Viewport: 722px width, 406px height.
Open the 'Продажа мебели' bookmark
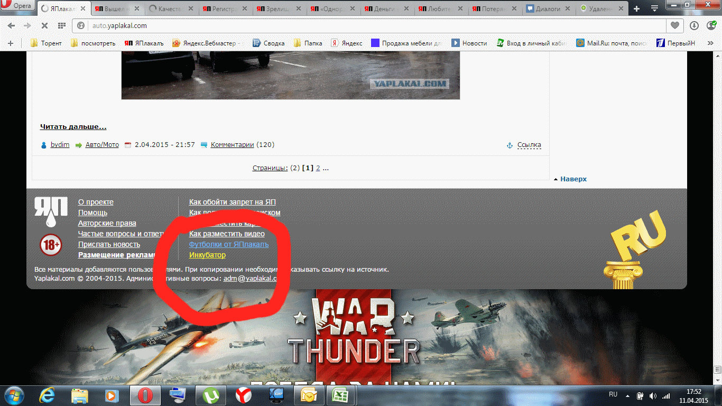coord(406,43)
